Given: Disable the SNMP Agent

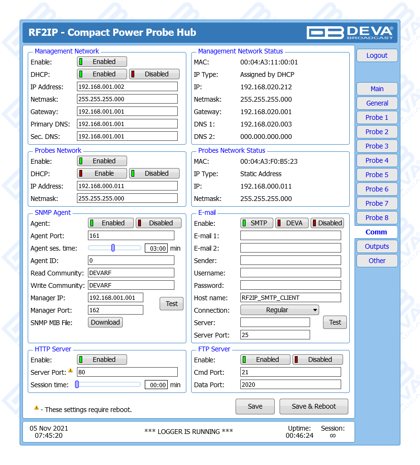Looking at the screenshot, I should (x=159, y=223).
